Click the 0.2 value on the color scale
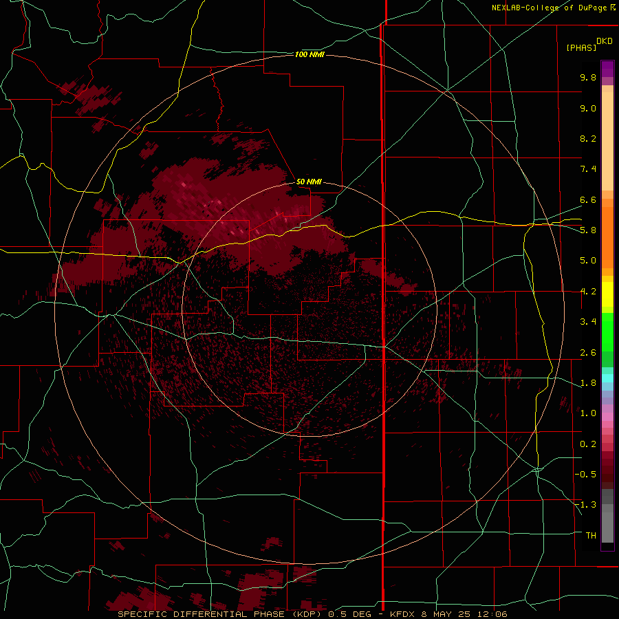Viewport: 619px width, 619px height. 588,444
